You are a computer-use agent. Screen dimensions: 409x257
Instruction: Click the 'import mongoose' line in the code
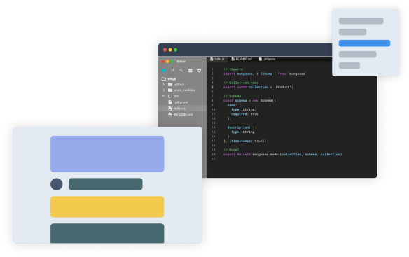(x=265, y=74)
